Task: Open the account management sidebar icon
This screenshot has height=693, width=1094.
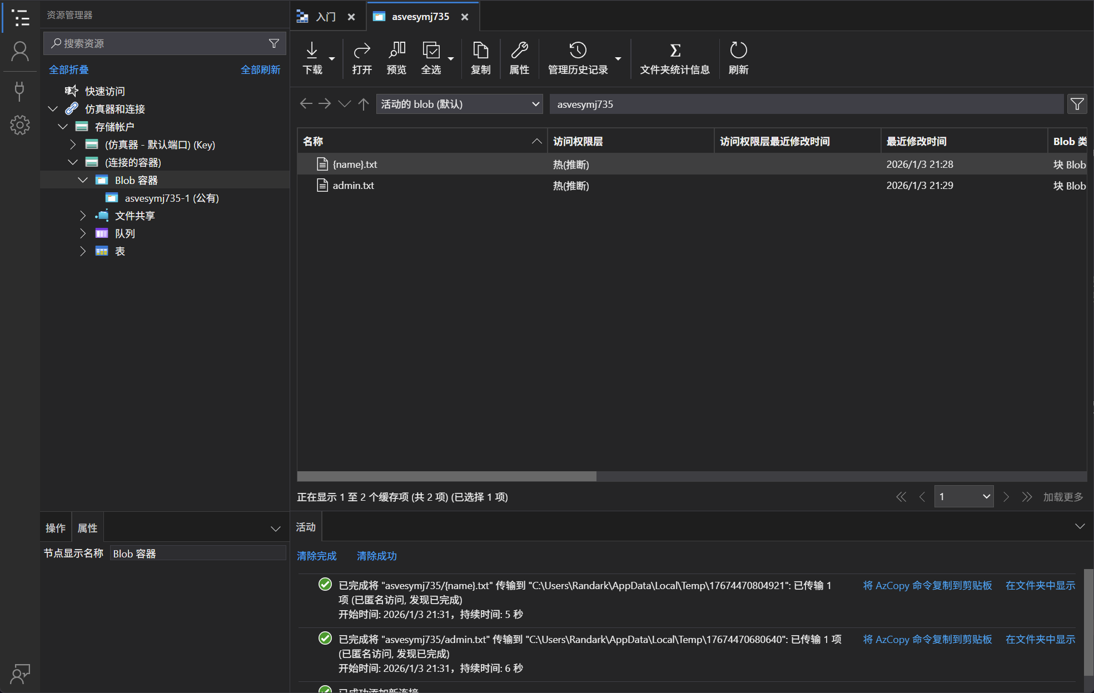Action: click(x=20, y=52)
